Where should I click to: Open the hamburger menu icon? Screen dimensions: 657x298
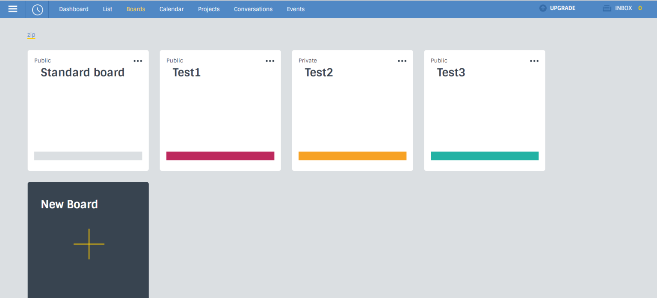click(12, 9)
